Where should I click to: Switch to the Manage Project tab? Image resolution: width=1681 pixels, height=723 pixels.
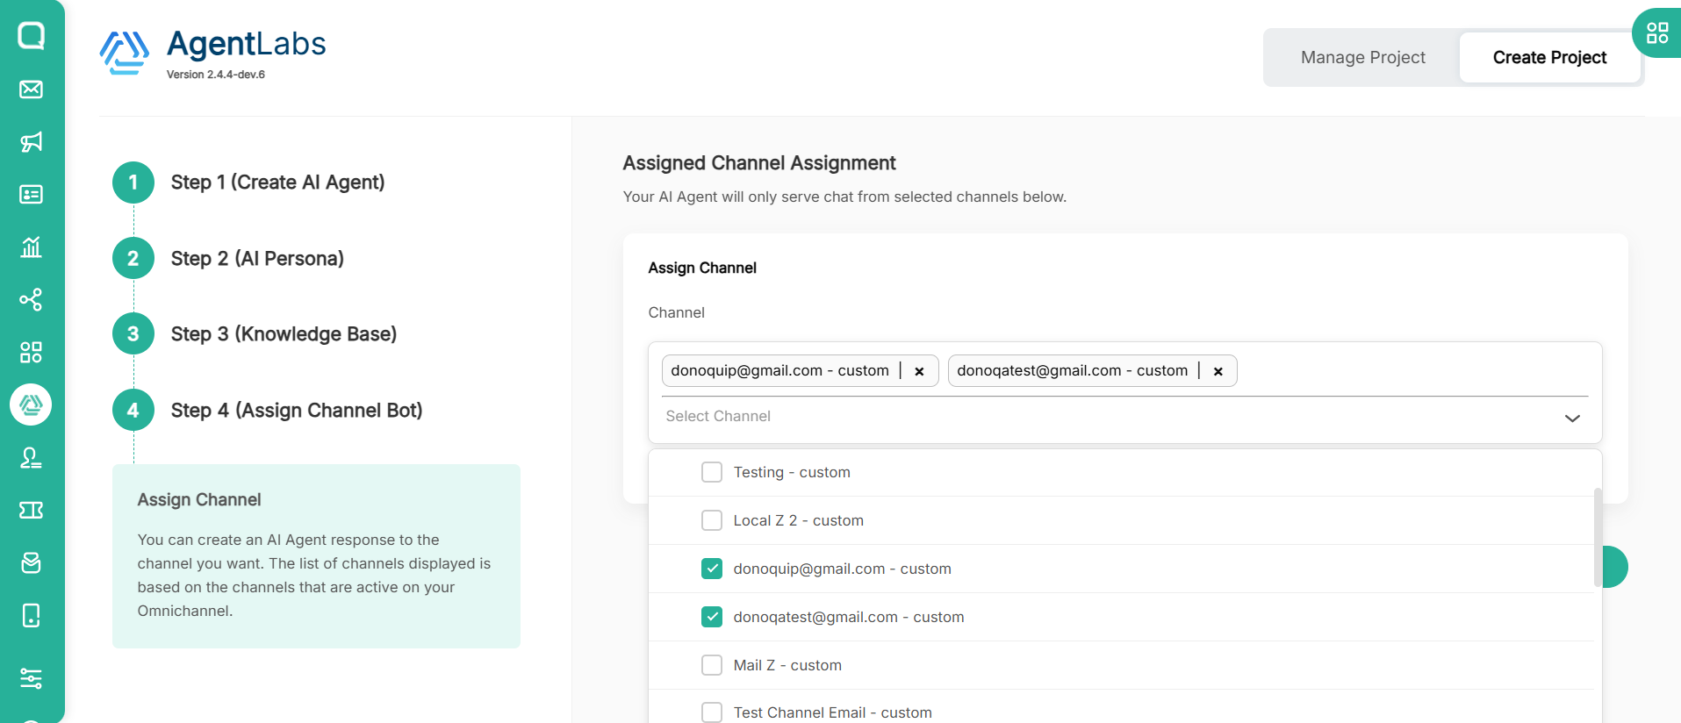point(1362,58)
